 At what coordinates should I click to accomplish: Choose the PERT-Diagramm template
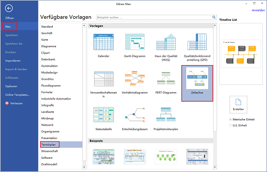click(x=166, y=78)
